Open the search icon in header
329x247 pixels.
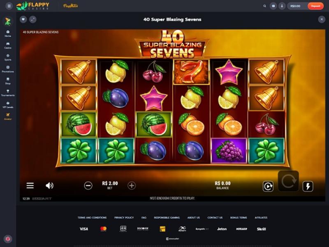(264, 6)
